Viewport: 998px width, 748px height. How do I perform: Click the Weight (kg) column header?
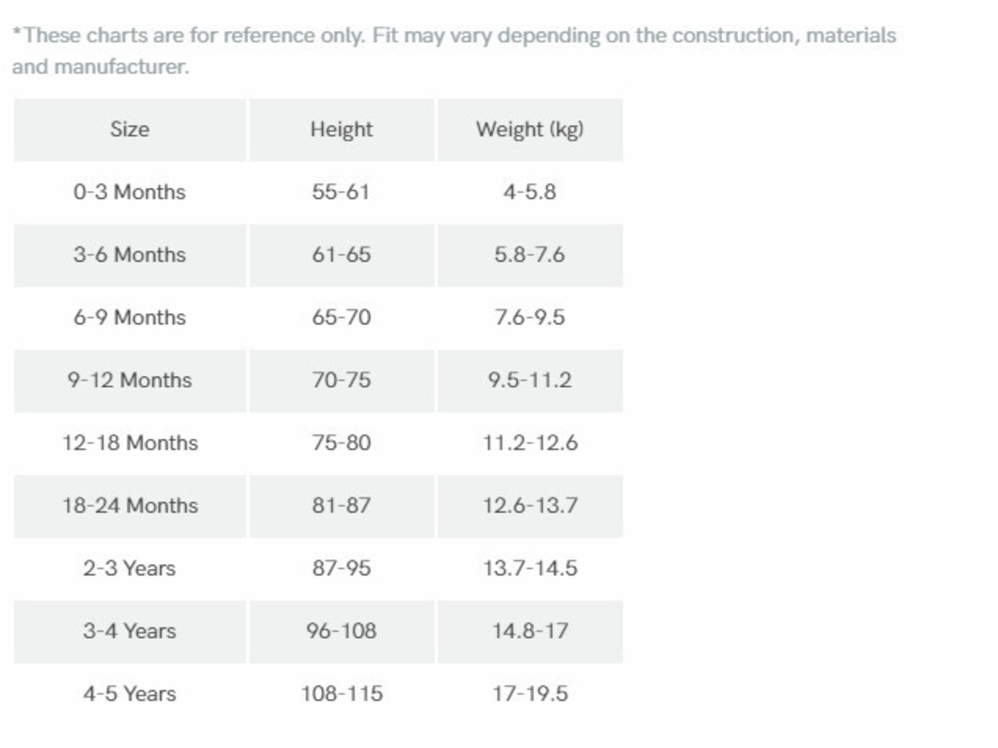pos(529,129)
